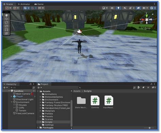Open the Project panel kebab menu

click(154, 84)
